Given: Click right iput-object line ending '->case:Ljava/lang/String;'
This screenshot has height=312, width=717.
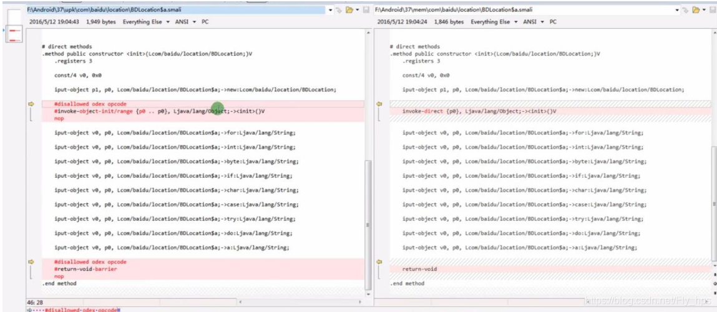Looking at the screenshot, I should coord(524,205).
